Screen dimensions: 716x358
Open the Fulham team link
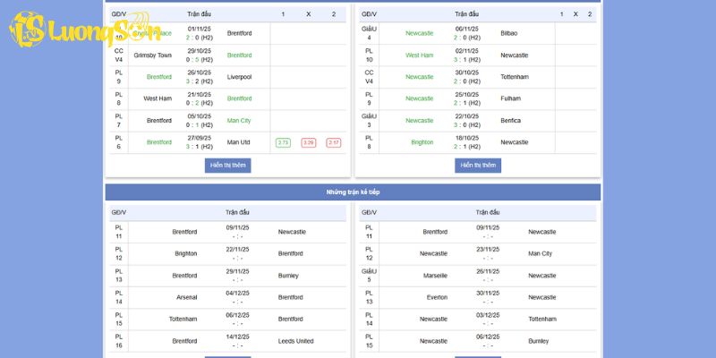[509, 98]
